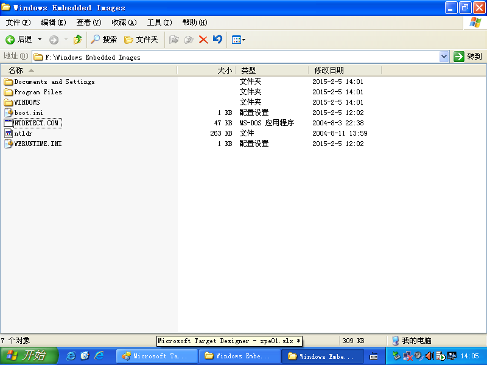The height and width of the screenshot is (365, 487).
Task: Open the 查看(V) menu
Action: coord(89,23)
